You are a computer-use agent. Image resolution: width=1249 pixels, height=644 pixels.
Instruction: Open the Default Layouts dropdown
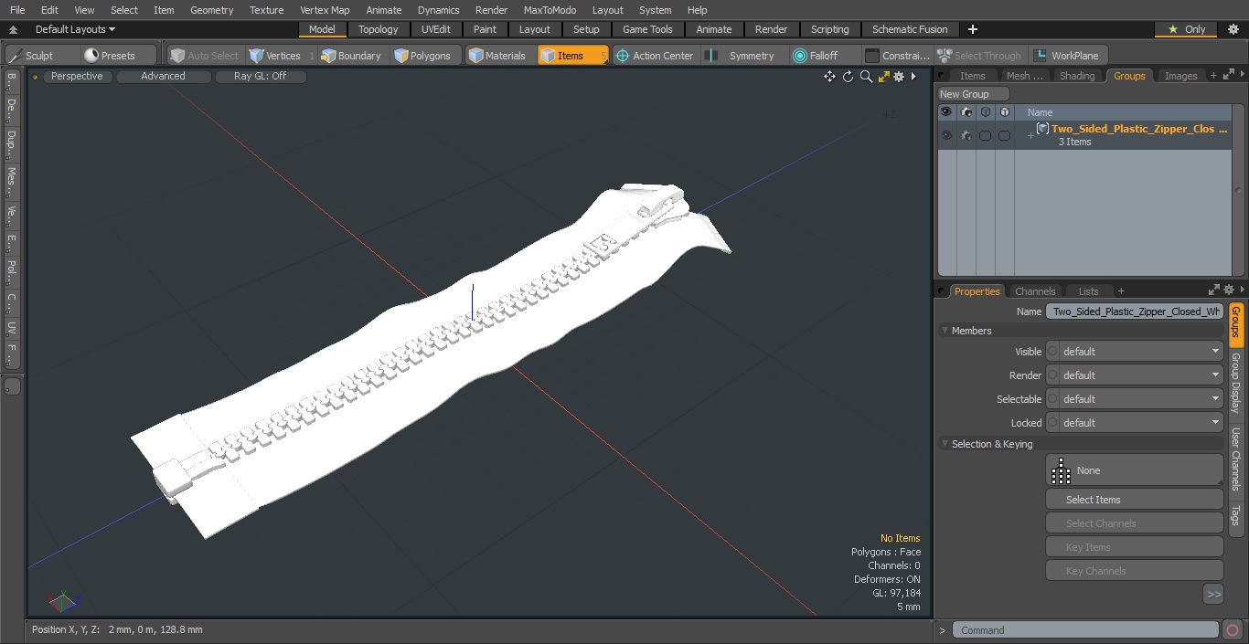75,29
